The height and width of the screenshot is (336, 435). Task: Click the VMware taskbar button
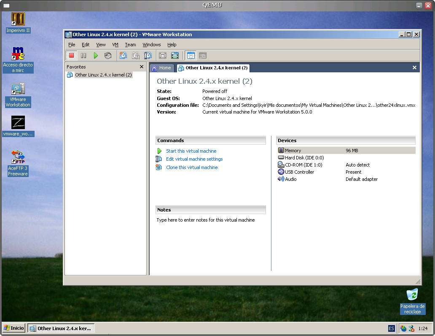[61, 328]
